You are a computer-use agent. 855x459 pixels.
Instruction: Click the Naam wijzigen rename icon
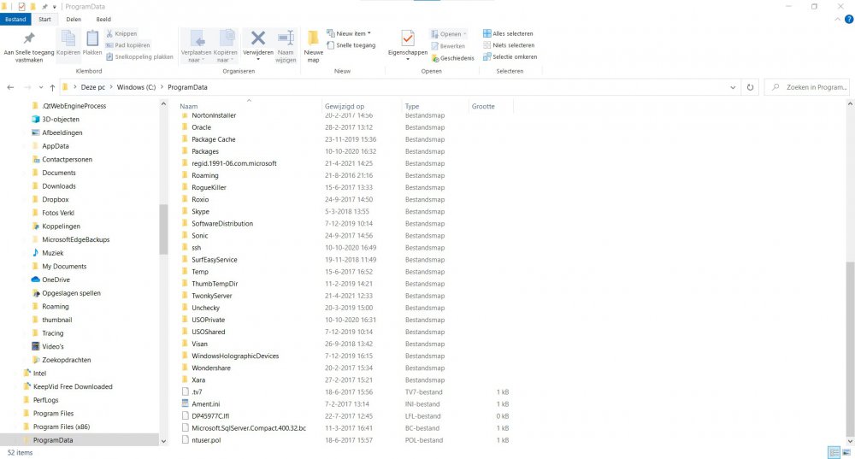pyautogui.click(x=286, y=38)
